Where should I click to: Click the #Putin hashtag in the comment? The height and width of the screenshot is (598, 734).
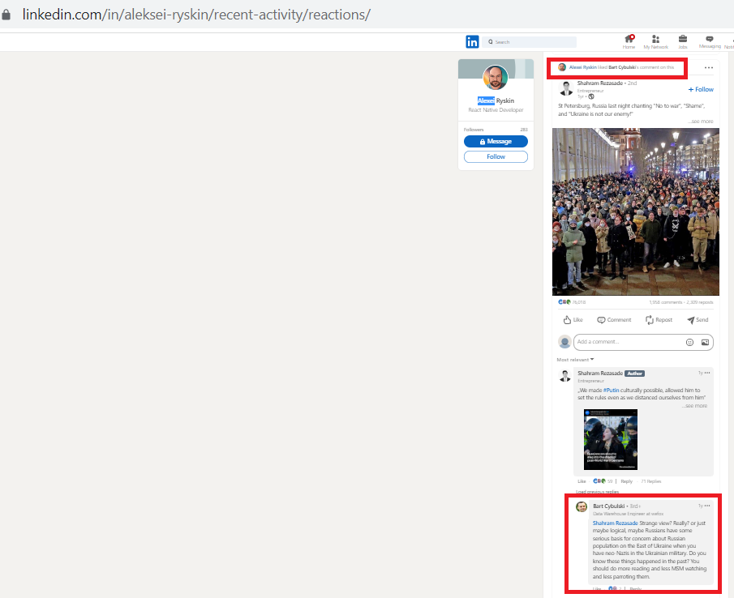pyautogui.click(x=611, y=390)
